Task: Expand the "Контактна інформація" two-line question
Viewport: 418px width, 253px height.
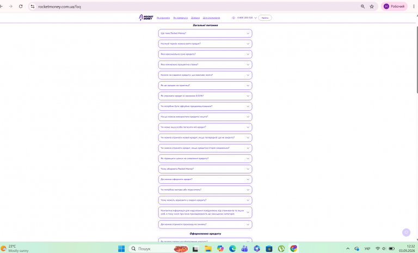Action: [205, 213]
